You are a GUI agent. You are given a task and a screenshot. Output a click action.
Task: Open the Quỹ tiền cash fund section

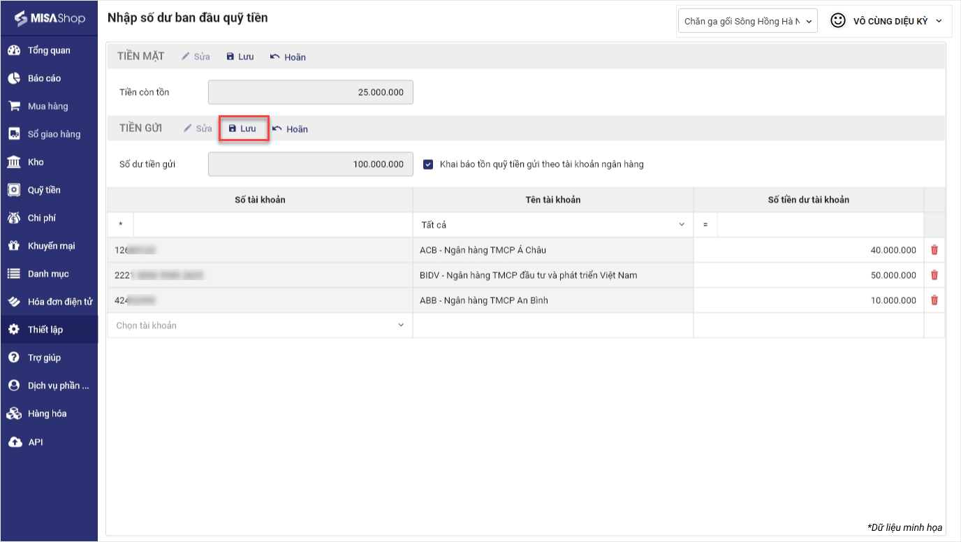(44, 190)
